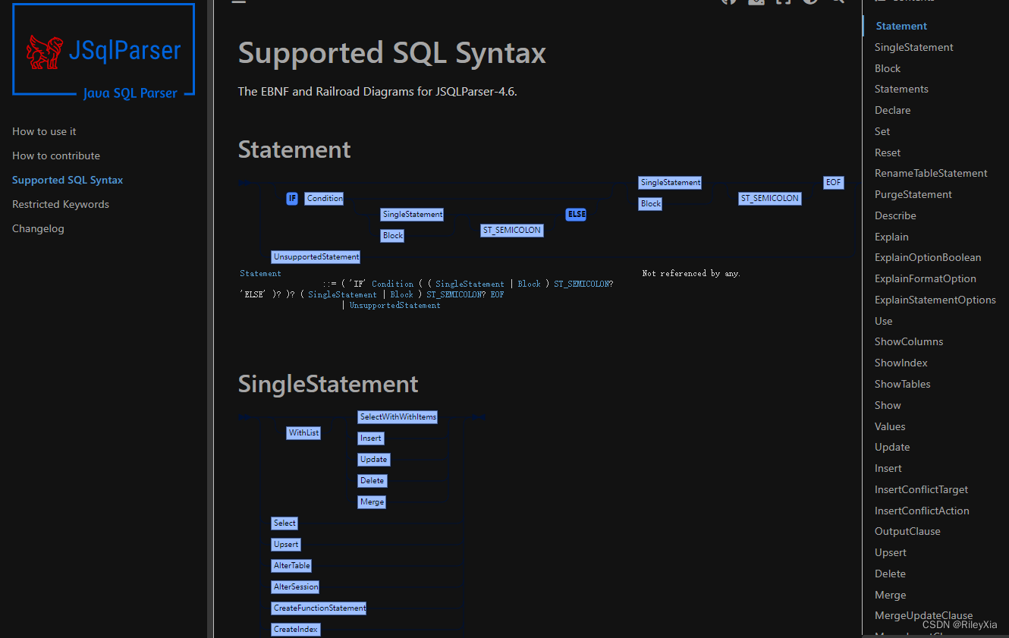Image resolution: width=1009 pixels, height=638 pixels.
Task: Go to Values in contents sidebar
Action: (x=890, y=426)
